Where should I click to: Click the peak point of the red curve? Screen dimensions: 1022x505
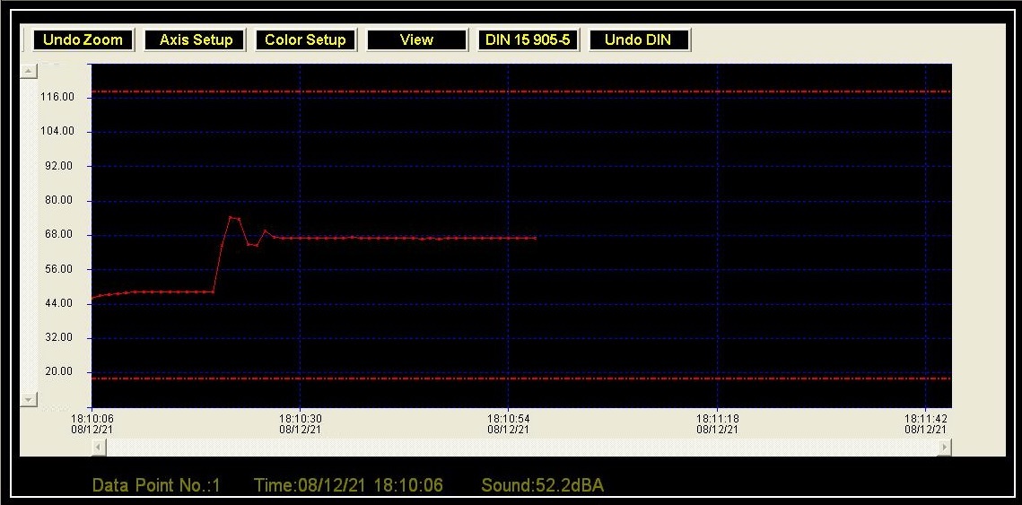[231, 218]
